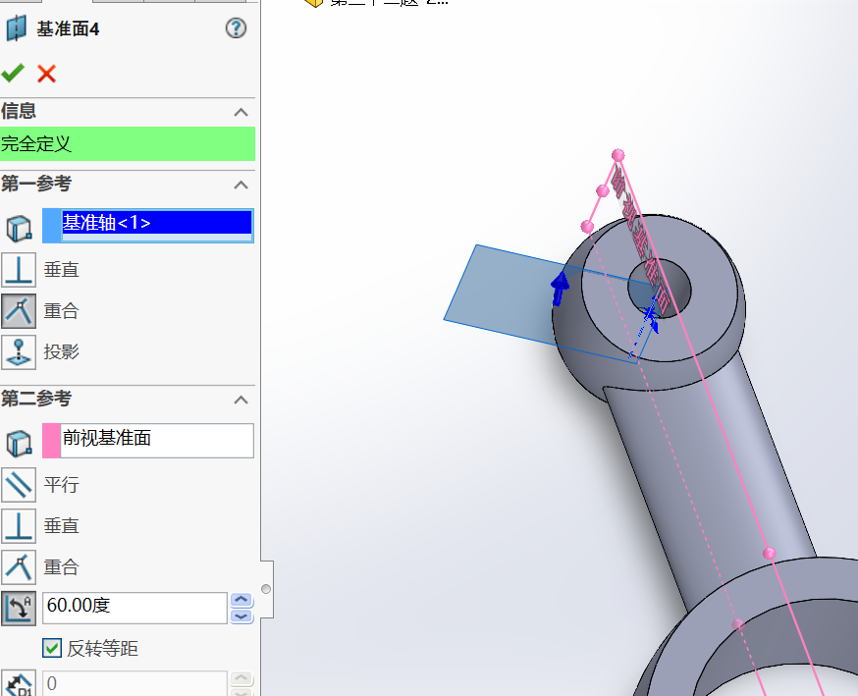The height and width of the screenshot is (696, 858).
Task: Toggle the angle constraint icon button
Action: [19, 608]
